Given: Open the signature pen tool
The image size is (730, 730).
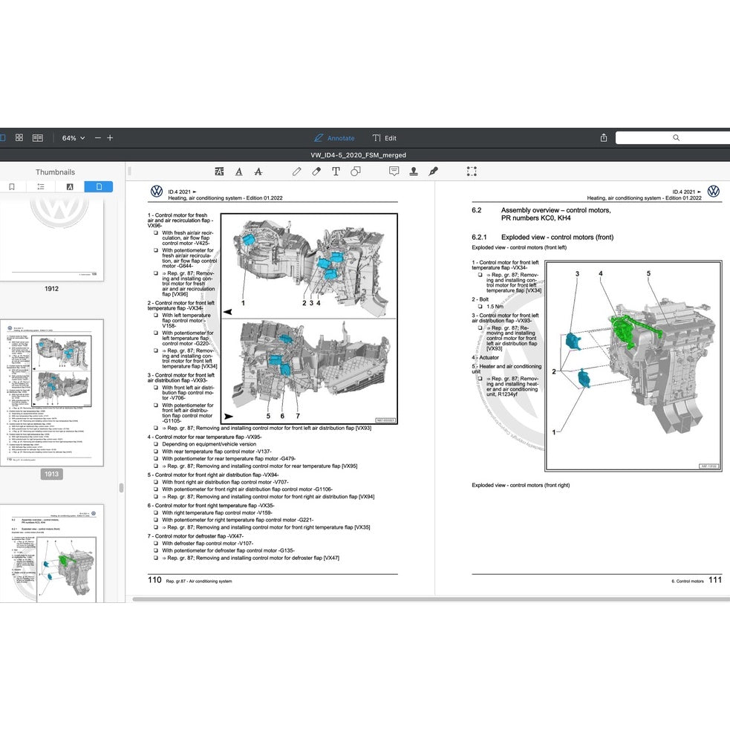Looking at the screenshot, I should pos(433,172).
